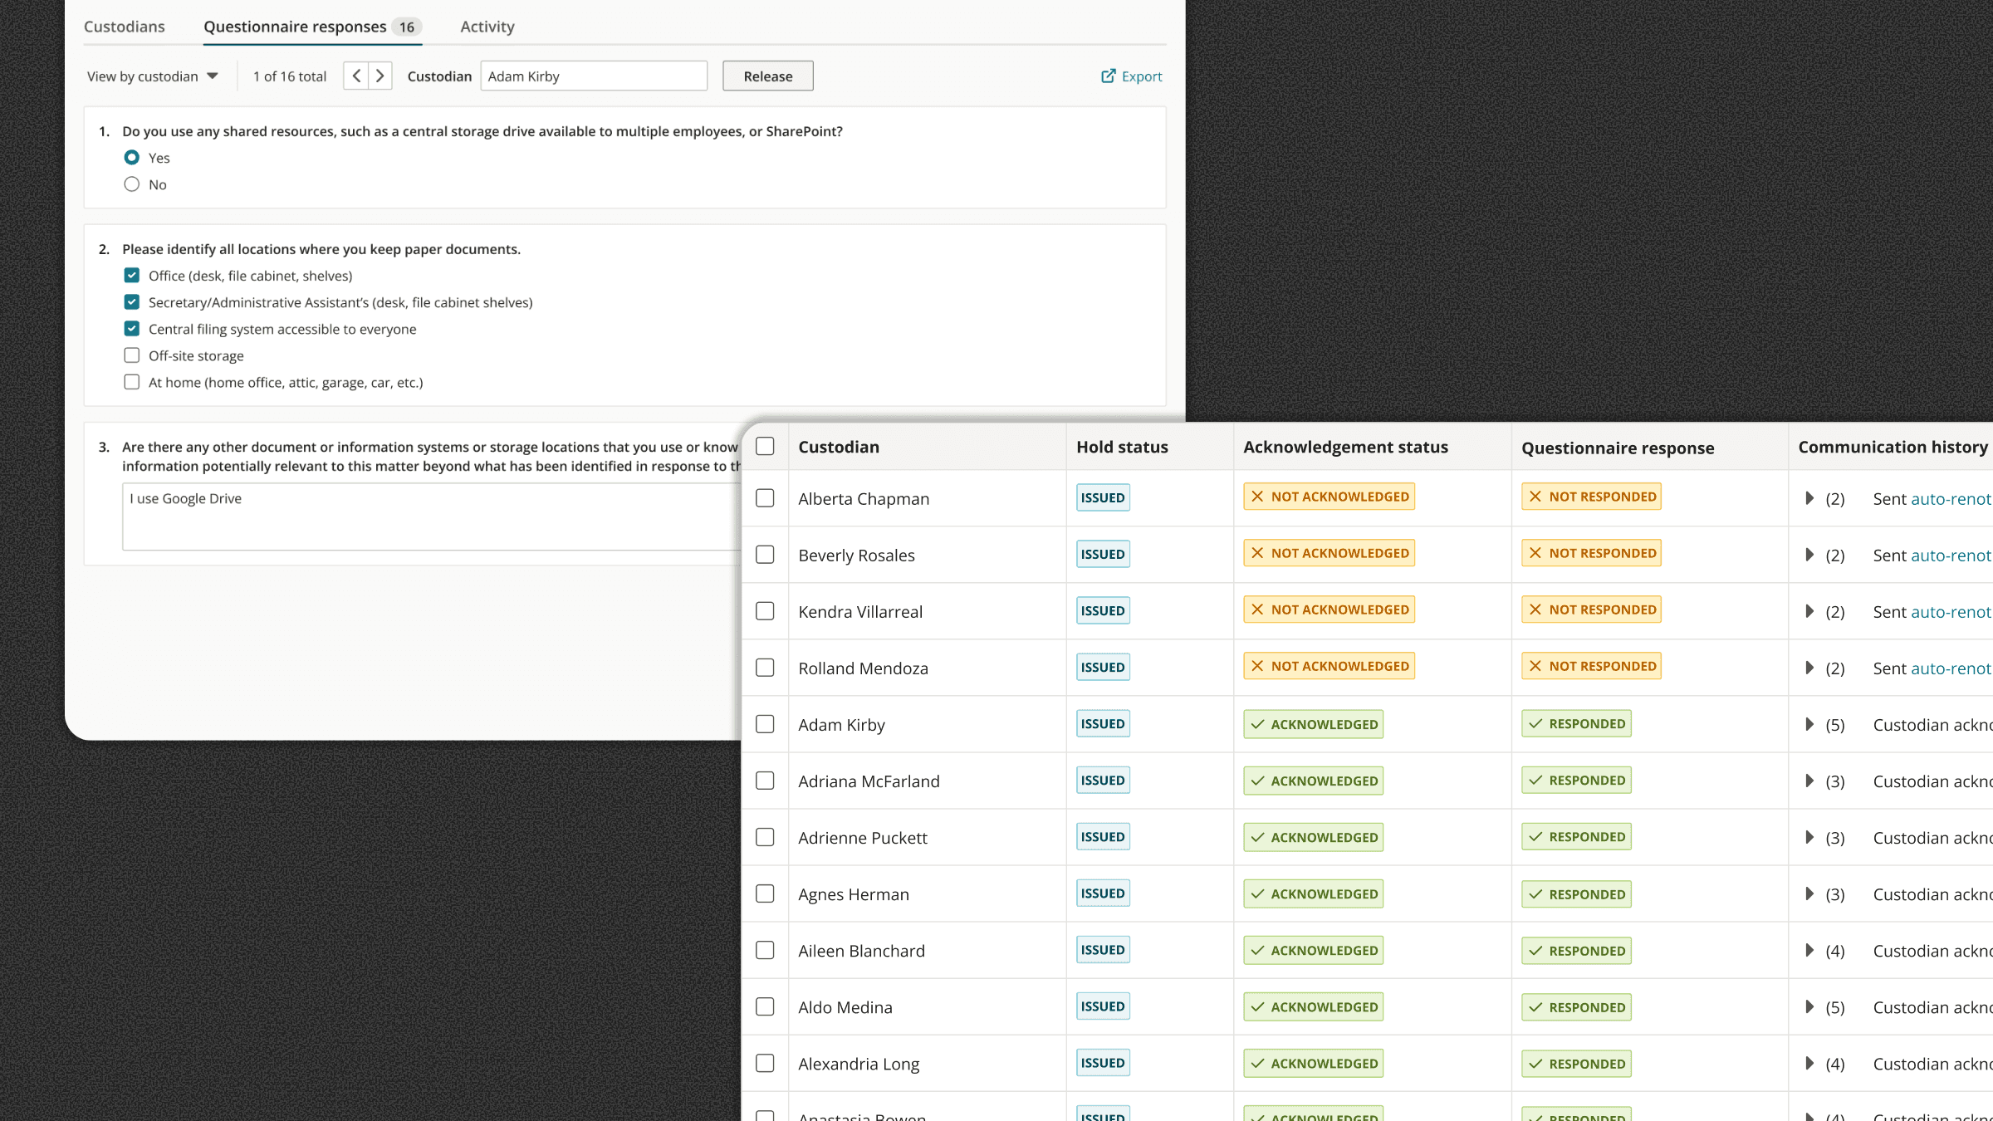Expand Adam Kirby's communication history

[x=1810, y=724]
